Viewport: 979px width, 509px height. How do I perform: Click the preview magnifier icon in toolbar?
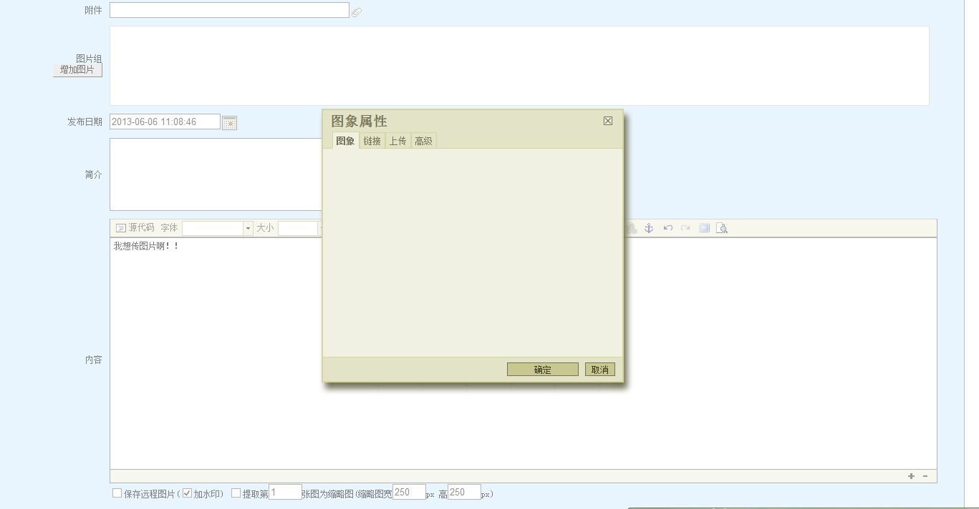tap(722, 228)
